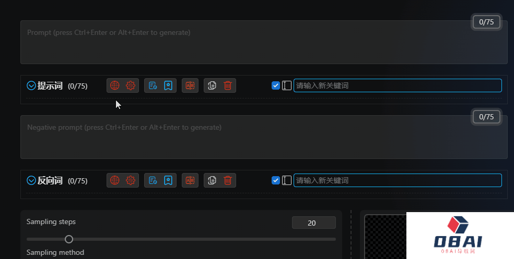Open gear settings icon in 提示词 row

[x=131, y=85]
